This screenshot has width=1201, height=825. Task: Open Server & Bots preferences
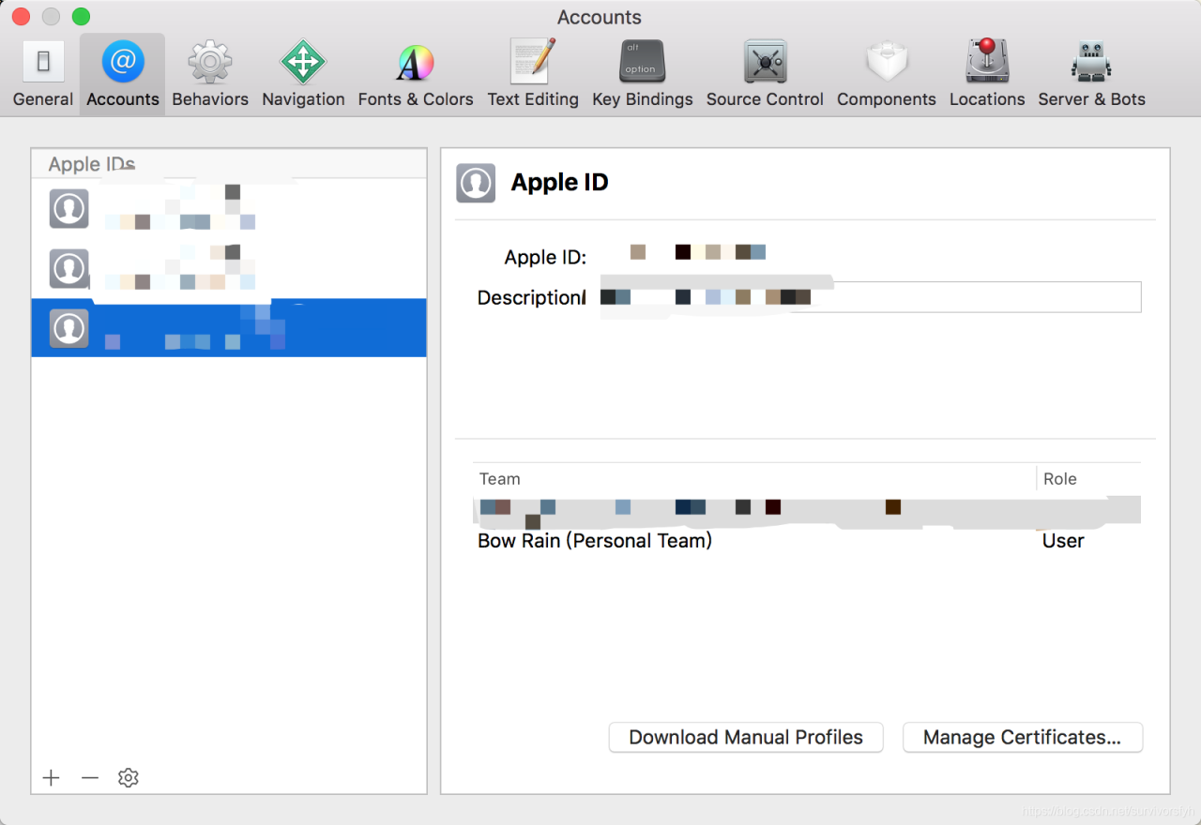point(1091,74)
